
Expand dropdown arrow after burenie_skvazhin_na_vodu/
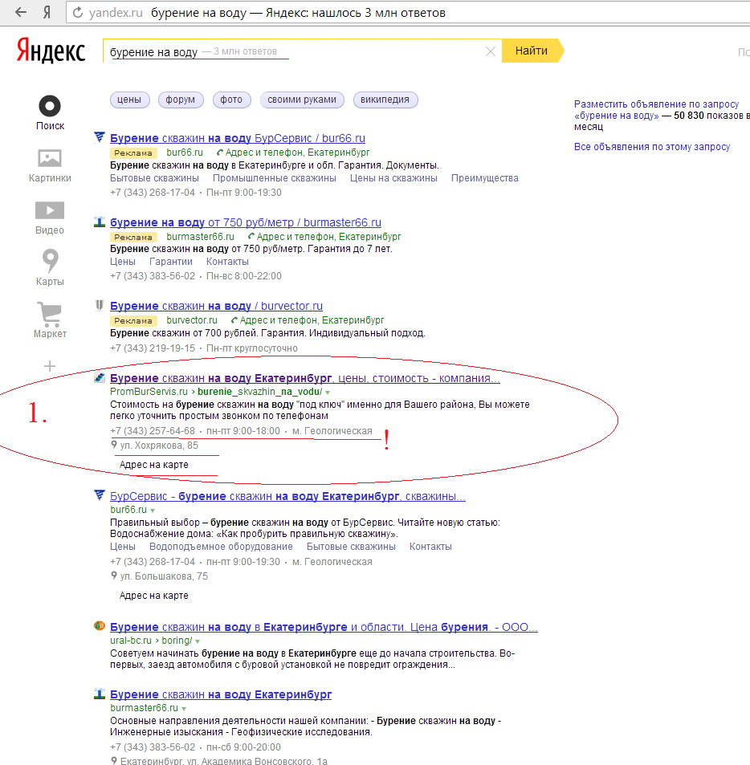point(328,393)
